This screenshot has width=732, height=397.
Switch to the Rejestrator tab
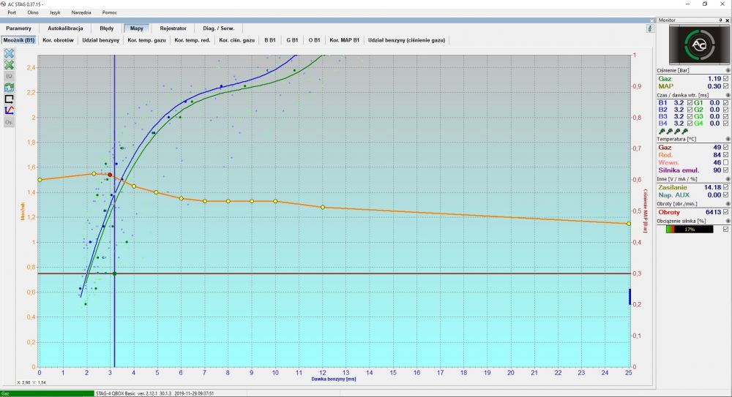point(173,29)
